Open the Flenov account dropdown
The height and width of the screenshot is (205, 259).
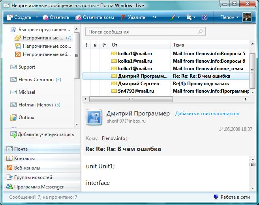click(229, 17)
